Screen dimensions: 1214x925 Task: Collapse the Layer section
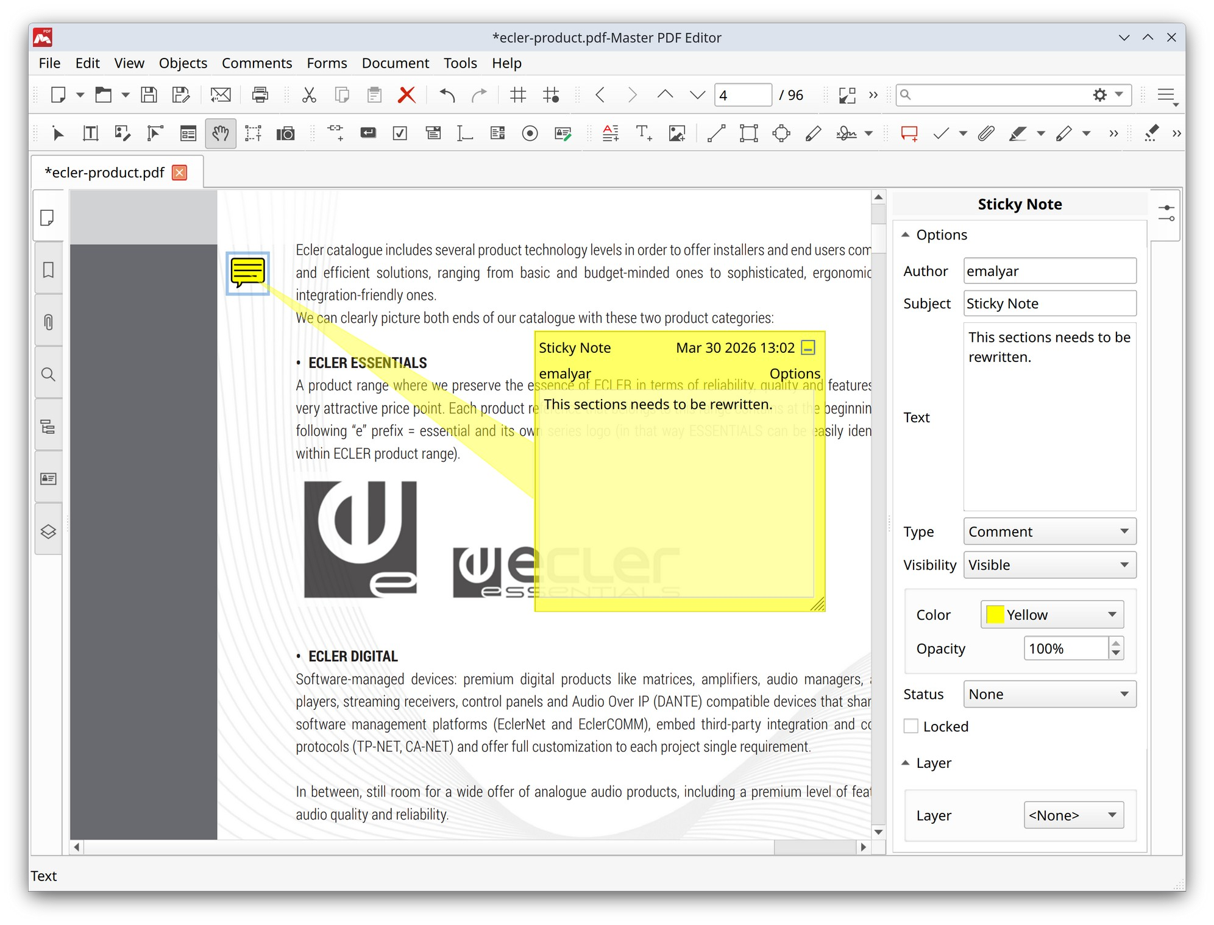point(906,763)
